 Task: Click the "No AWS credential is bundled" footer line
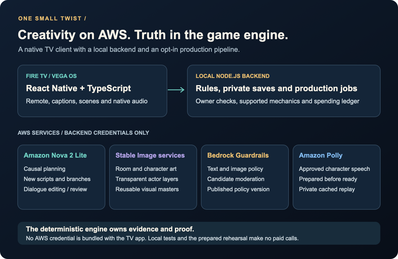point(162,238)
